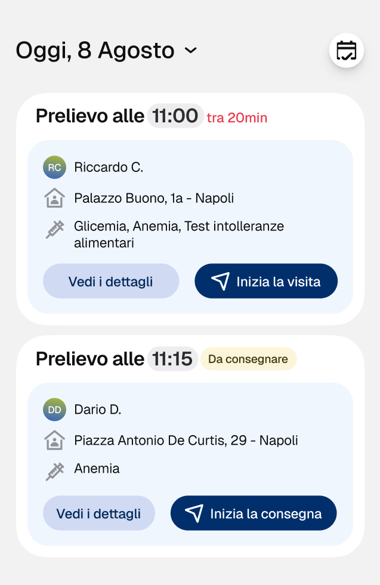Click patient name Dario D.

(x=97, y=410)
